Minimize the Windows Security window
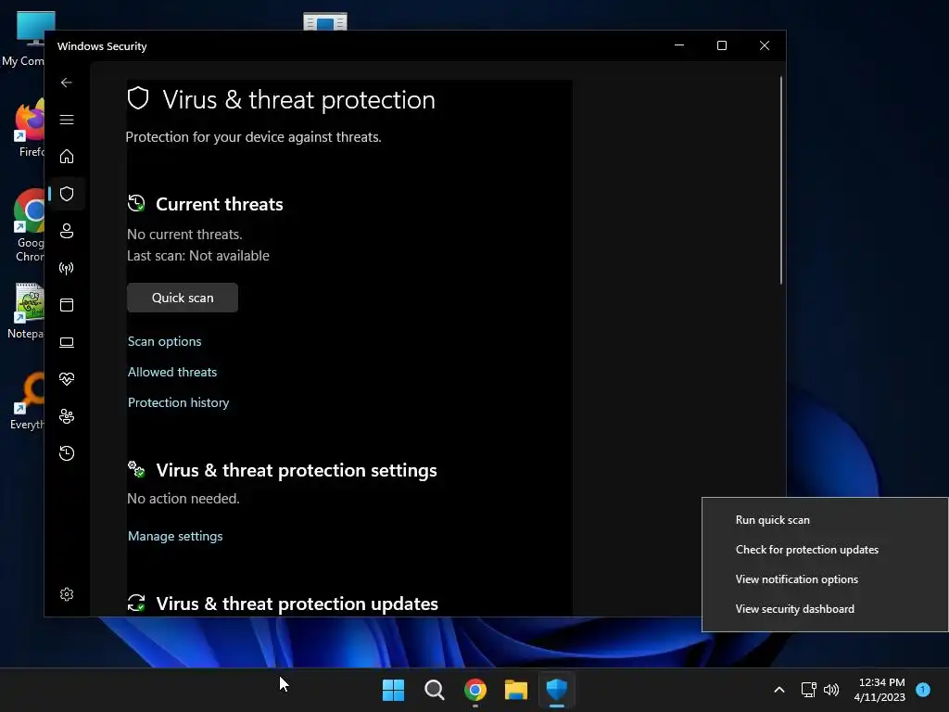 coord(679,45)
